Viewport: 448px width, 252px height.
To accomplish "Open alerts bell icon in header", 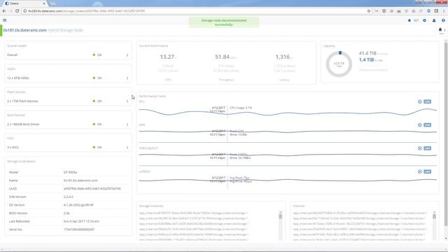I will 409,20.
